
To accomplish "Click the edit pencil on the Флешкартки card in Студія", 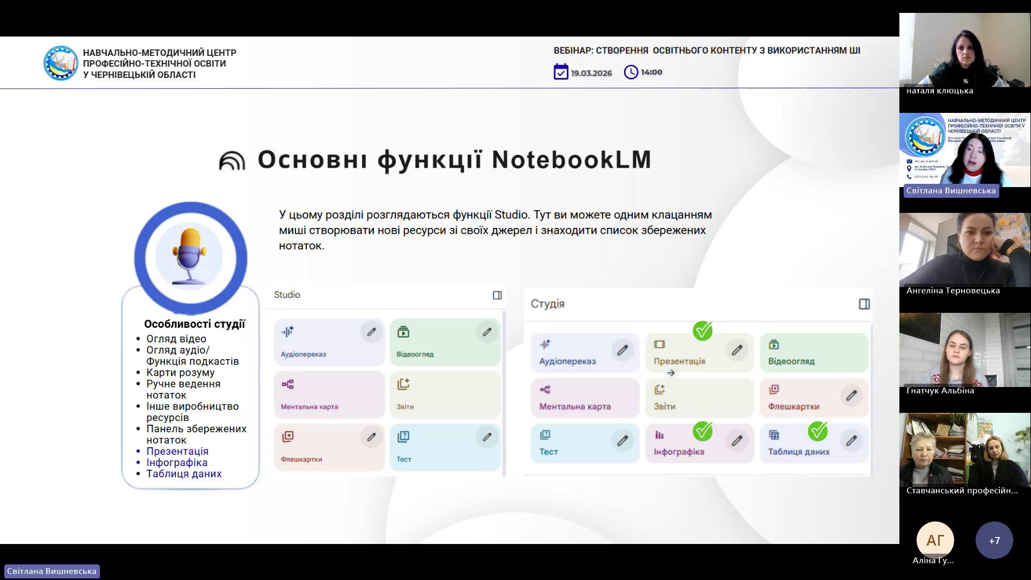I will [851, 396].
